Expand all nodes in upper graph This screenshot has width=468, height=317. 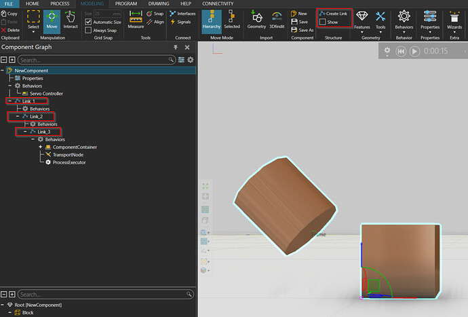[12, 60]
